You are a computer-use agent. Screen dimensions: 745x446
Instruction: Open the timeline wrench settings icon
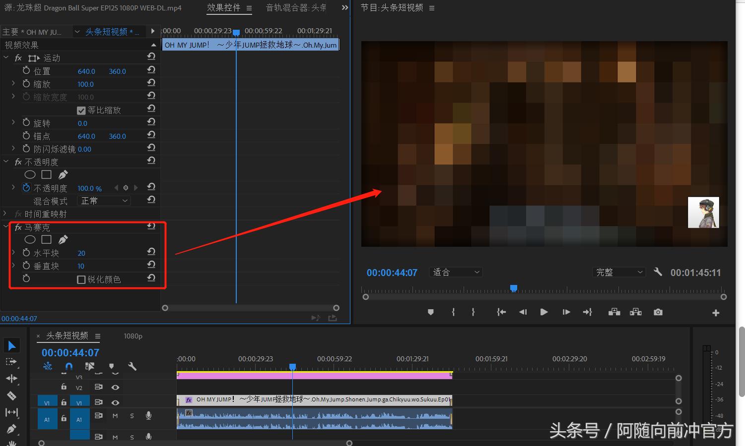coord(133,367)
